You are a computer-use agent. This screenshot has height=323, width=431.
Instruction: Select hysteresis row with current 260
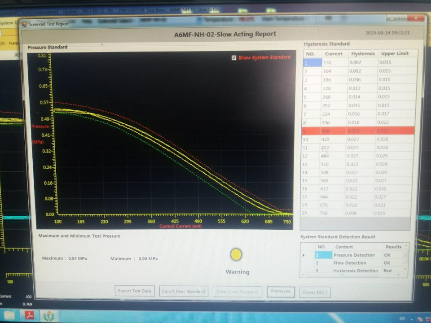point(359,97)
